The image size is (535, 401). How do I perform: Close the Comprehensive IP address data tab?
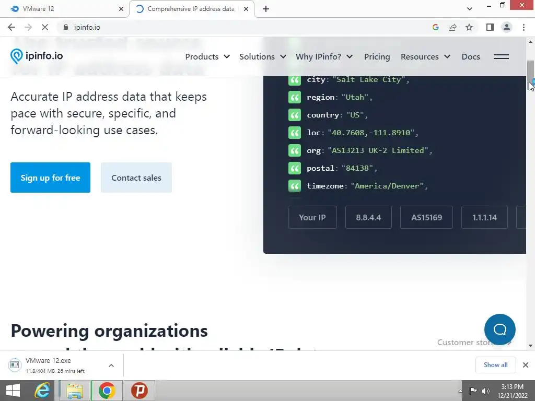pos(246,9)
